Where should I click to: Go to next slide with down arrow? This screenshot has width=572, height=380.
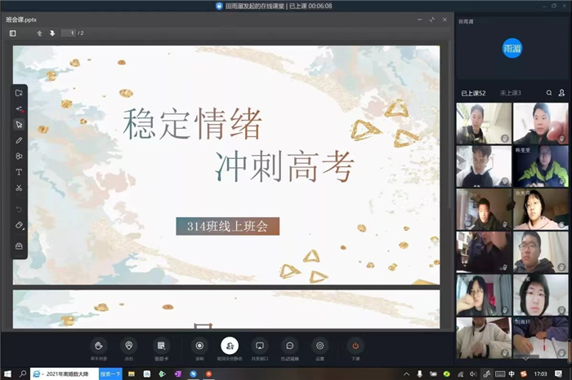tap(52, 33)
